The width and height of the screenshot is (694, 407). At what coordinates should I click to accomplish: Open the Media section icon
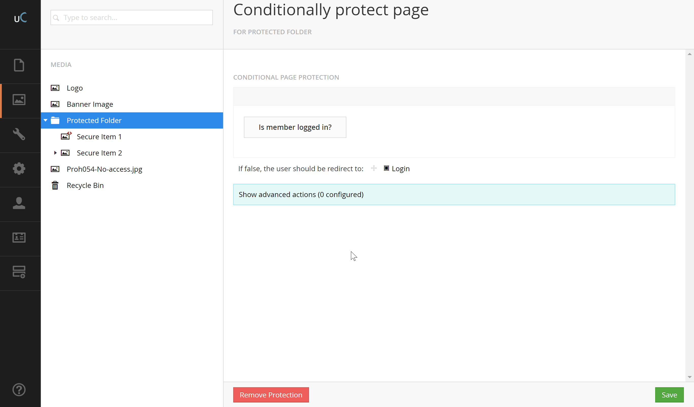(x=19, y=100)
